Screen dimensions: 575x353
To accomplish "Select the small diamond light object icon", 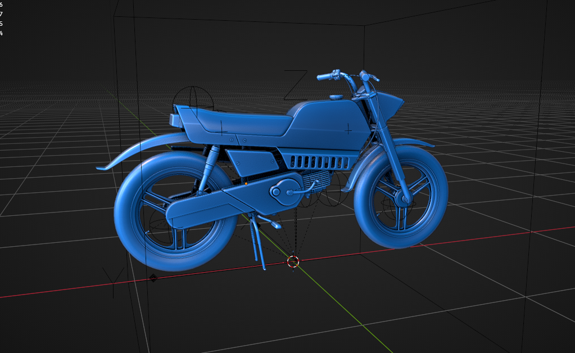I will [x=153, y=278].
